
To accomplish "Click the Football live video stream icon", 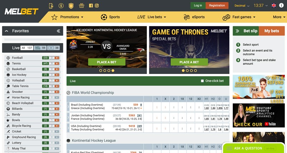I will tap(57, 58).
